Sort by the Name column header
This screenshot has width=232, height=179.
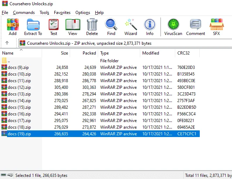[x=21, y=53]
